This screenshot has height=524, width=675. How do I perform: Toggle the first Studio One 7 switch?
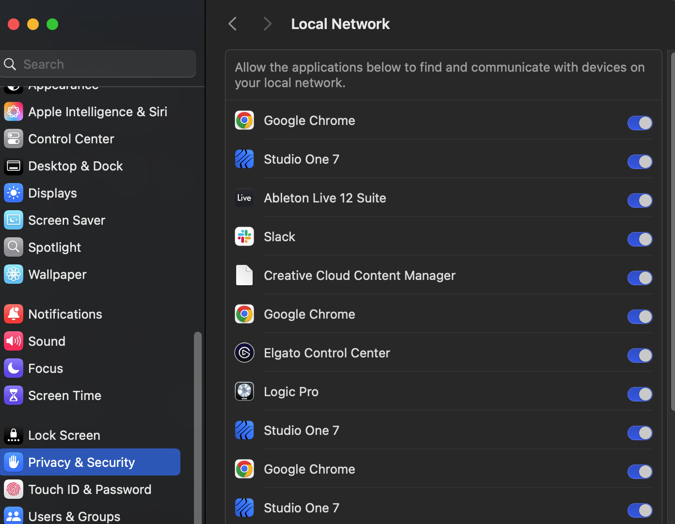coord(640,162)
